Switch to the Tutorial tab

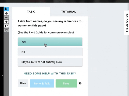click(69, 12)
